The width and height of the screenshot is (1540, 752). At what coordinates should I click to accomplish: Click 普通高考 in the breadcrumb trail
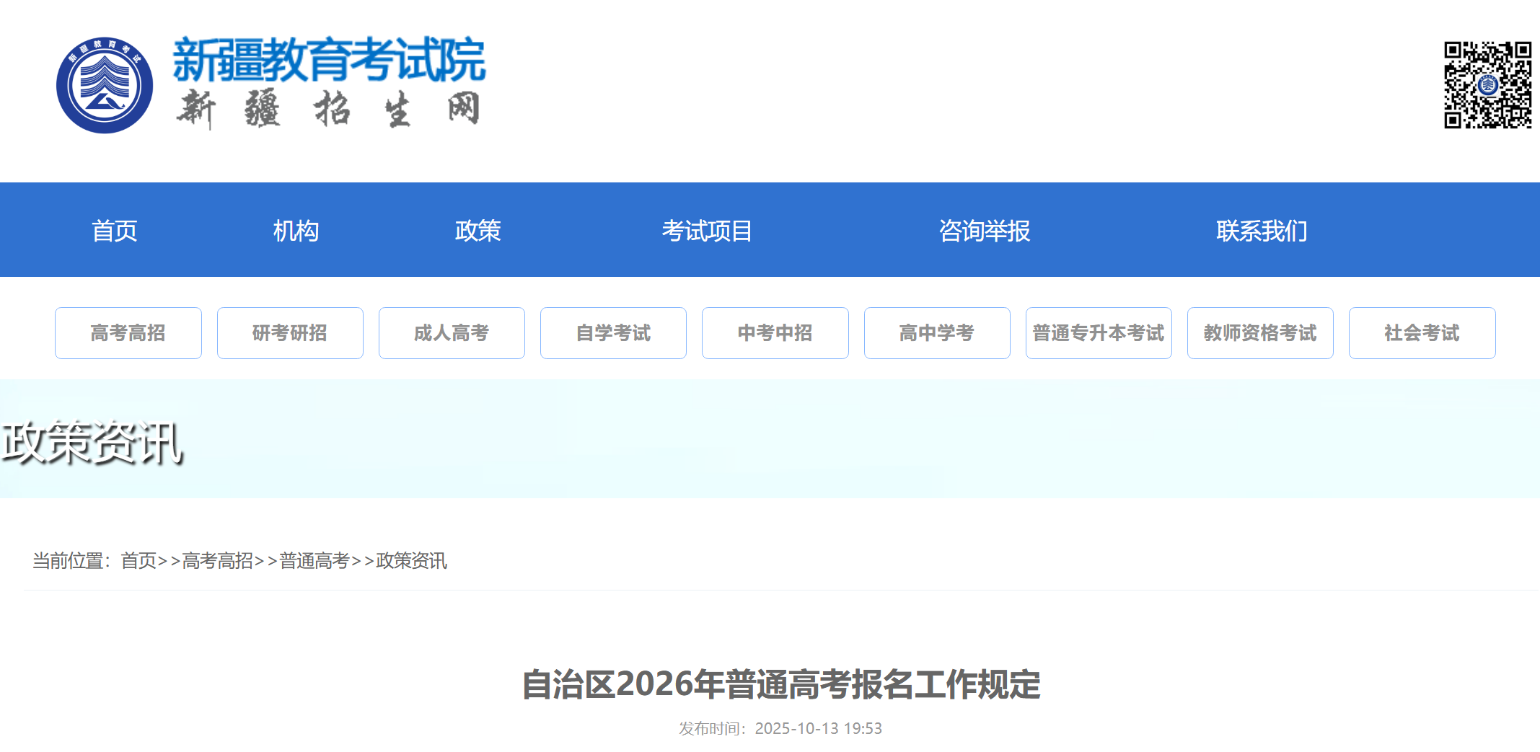pyautogui.click(x=314, y=561)
